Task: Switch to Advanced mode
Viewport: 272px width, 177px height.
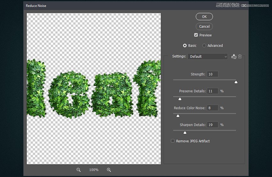Action: pos(204,45)
